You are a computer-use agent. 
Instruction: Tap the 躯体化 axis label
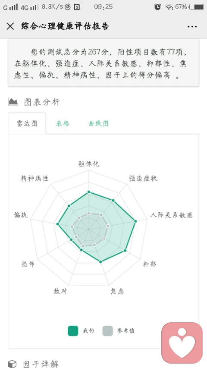click(x=89, y=164)
